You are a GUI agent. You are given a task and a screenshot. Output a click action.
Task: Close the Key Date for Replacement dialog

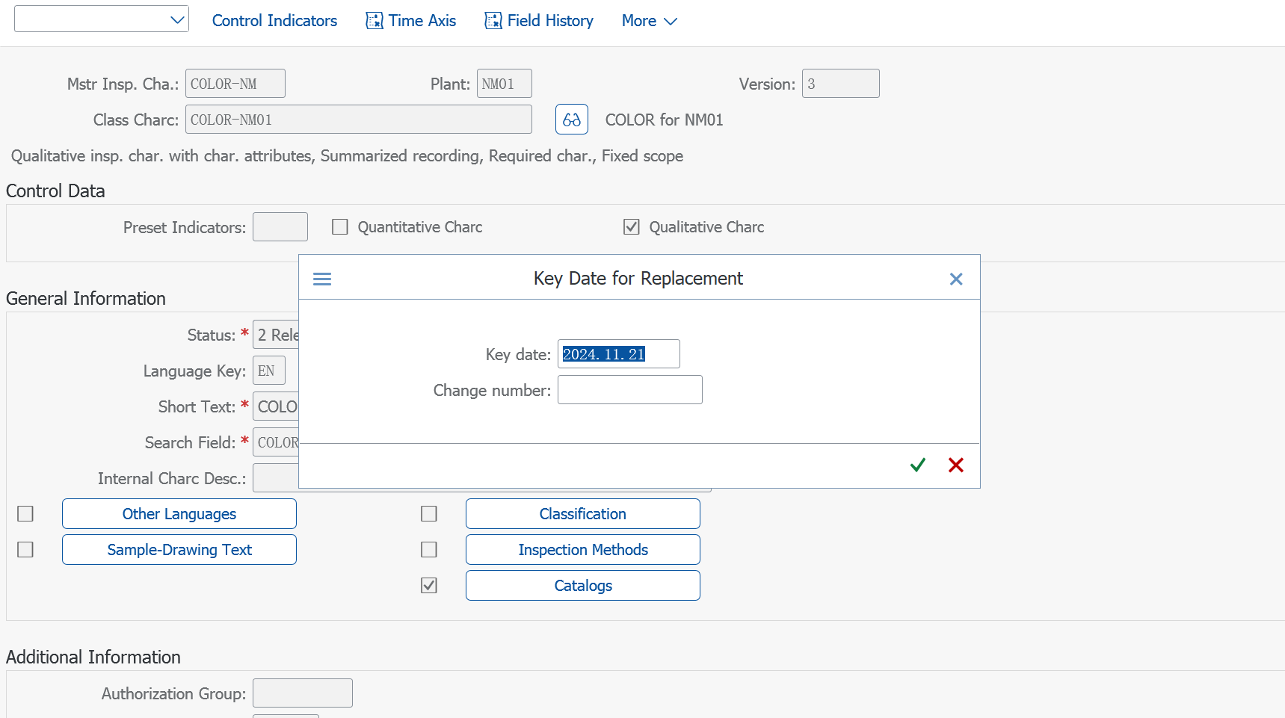955,279
